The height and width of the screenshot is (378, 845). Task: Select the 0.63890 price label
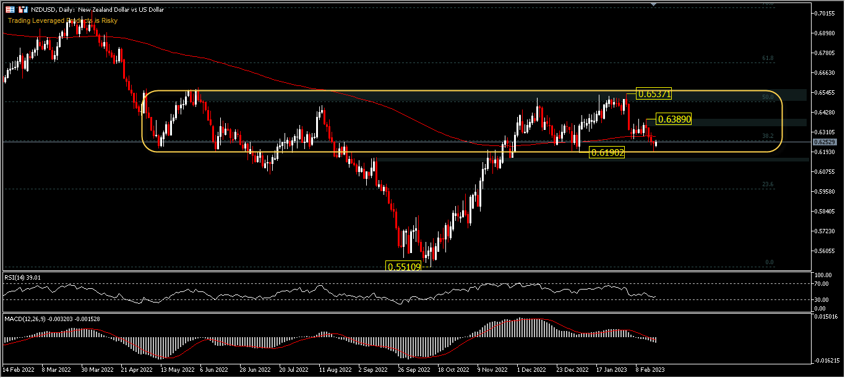(674, 119)
